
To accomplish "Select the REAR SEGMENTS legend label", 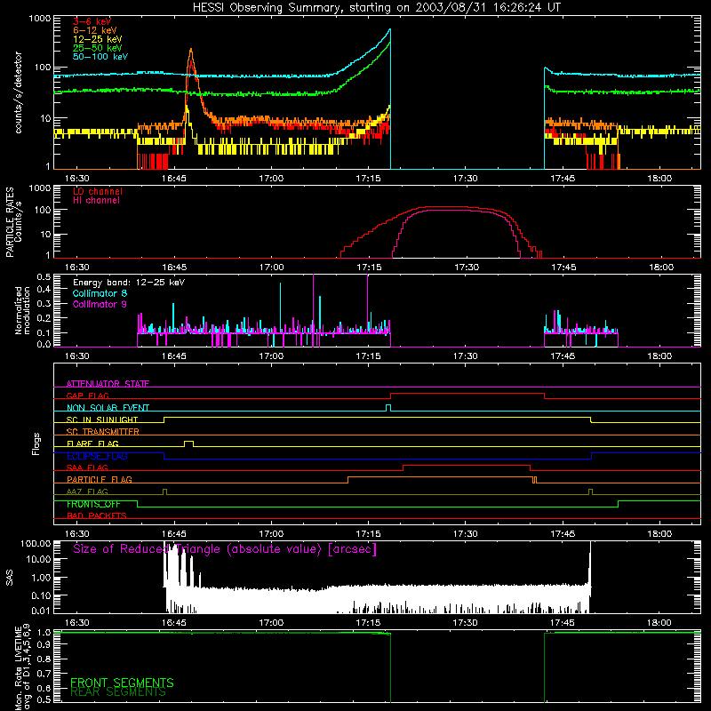I will click(x=118, y=692).
